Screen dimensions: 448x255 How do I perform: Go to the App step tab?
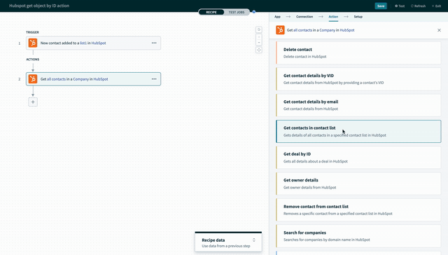[x=277, y=17]
